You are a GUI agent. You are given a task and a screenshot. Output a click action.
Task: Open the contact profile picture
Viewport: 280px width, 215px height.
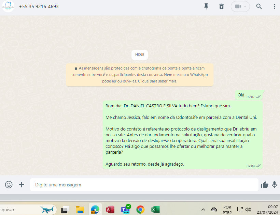coord(8,6)
